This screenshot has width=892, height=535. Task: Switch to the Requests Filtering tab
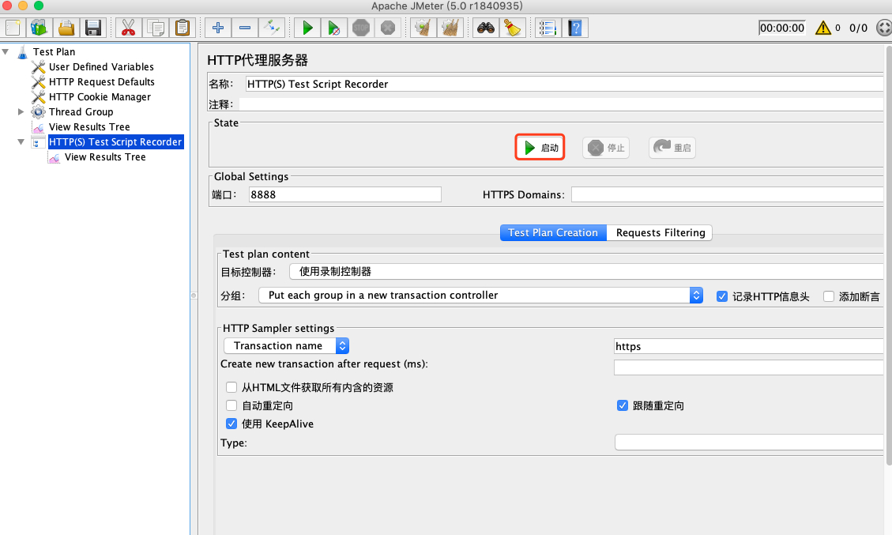[660, 233]
